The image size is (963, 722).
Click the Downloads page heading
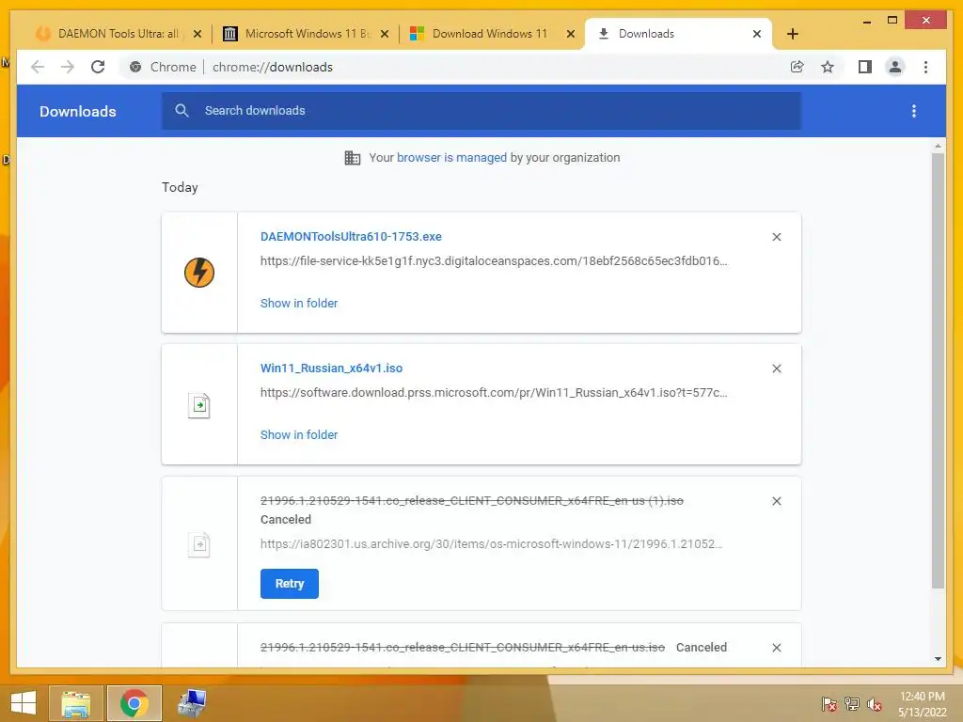click(x=77, y=111)
